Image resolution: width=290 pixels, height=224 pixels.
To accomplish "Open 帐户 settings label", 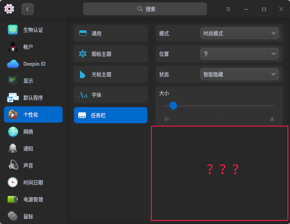I will pos(28,47).
